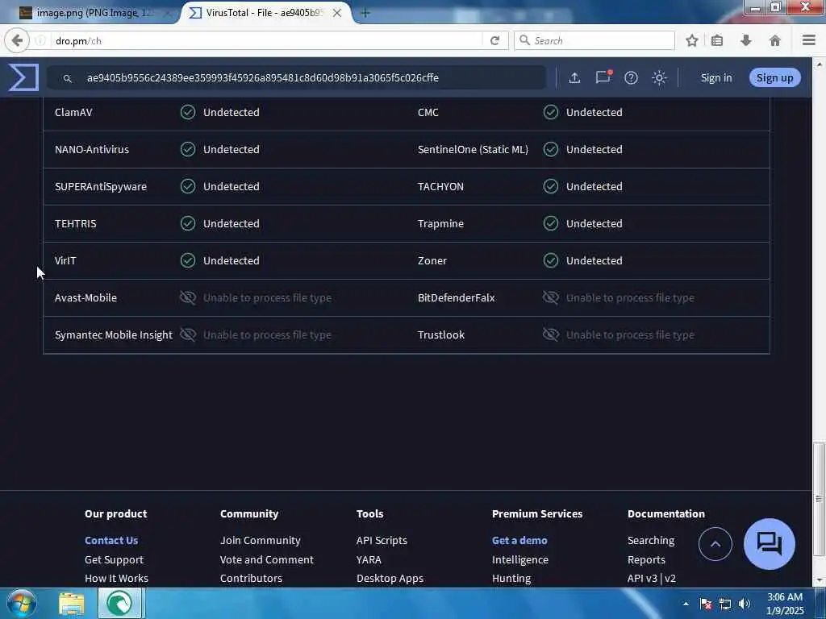Click the Intelligence link
826x619 pixels.
click(520, 559)
